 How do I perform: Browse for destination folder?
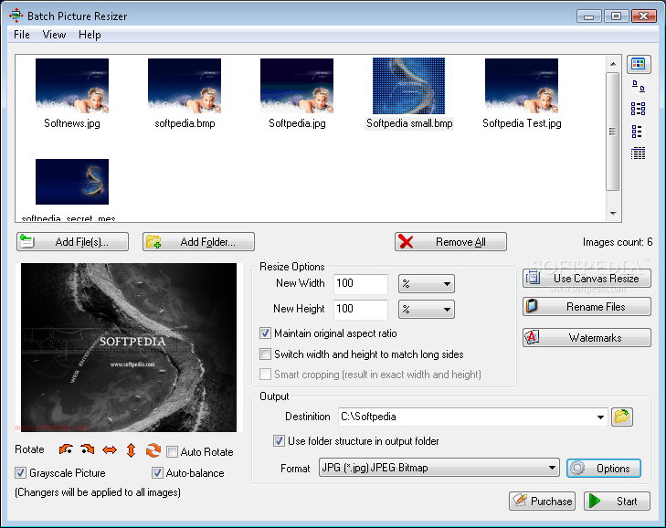pos(622,417)
